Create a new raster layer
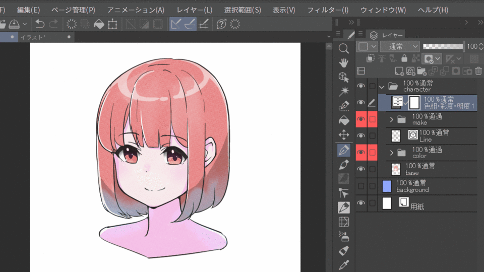The height and width of the screenshot is (272, 484). pos(399,71)
